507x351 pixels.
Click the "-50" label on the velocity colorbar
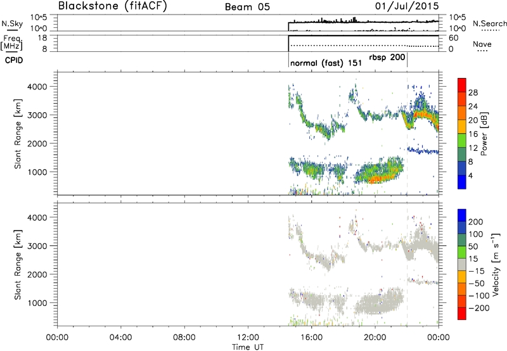click(477, 283)
